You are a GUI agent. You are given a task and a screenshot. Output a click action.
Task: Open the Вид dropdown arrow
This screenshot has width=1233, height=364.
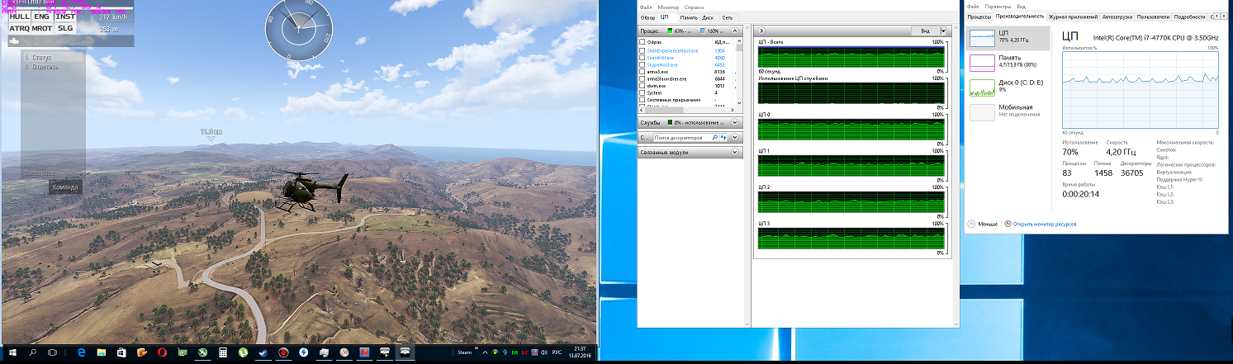point(943,31)
